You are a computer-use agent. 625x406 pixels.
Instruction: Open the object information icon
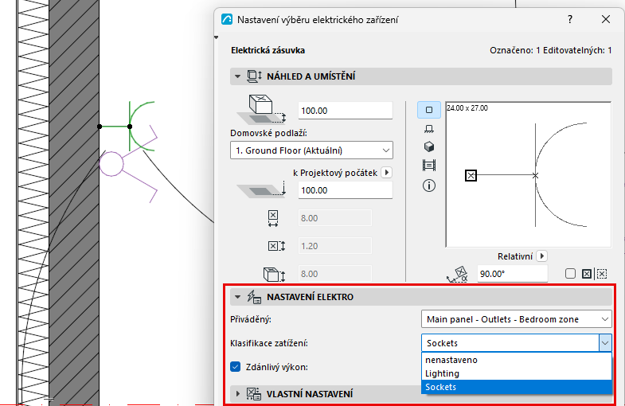tap(429, 185)
